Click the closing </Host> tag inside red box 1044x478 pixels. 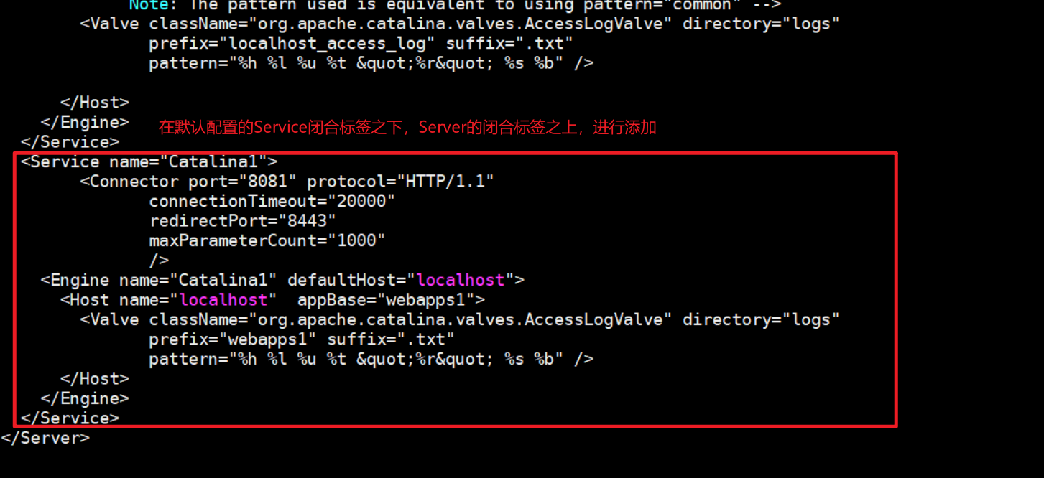[x=95, y=378]
